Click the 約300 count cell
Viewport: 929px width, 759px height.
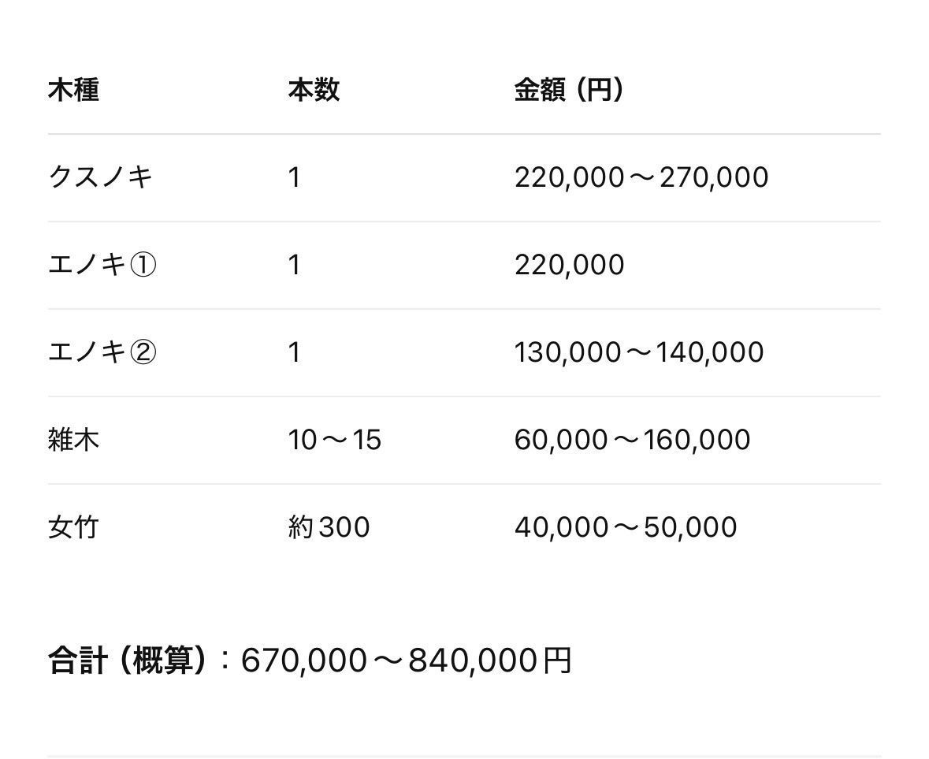click(329, 527)
